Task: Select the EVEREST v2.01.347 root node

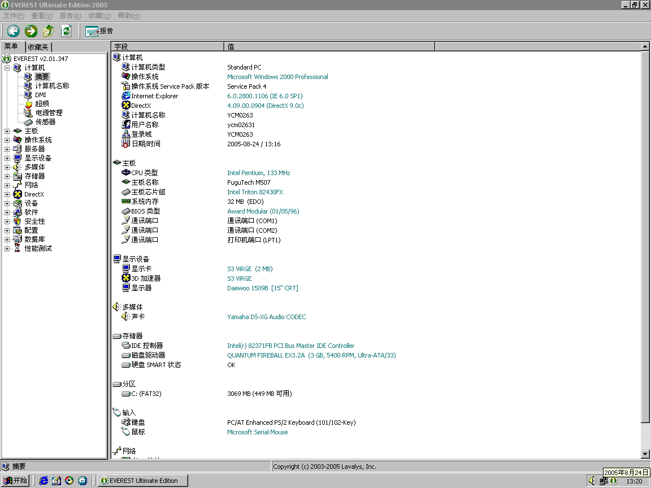Action: click(x=41, y=59)
